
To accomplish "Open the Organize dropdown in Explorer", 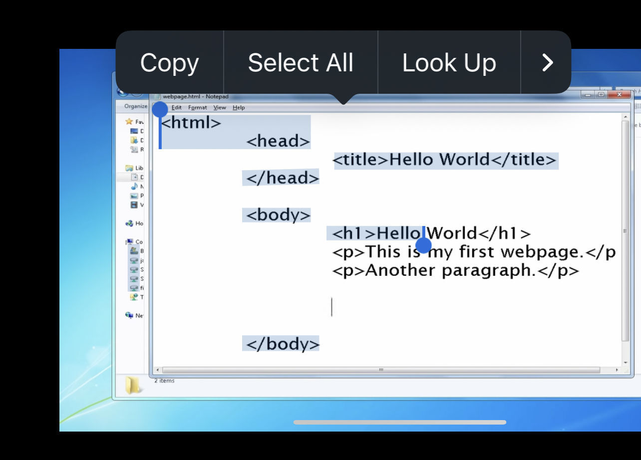I will (x=136, y=106).
